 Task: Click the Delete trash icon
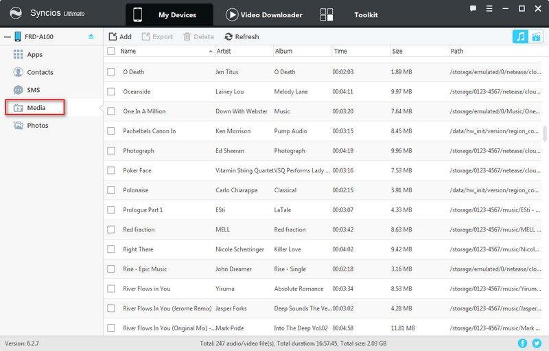point(187,36)
